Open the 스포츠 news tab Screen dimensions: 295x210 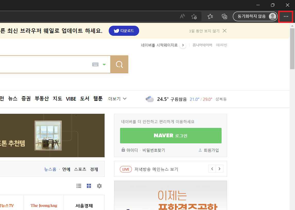coord(80,169)
